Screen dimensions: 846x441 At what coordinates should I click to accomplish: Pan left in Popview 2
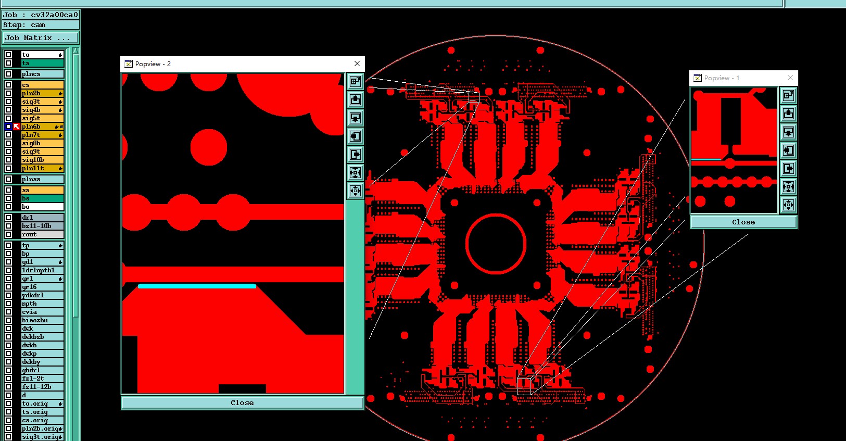click(x=356, y=136)
